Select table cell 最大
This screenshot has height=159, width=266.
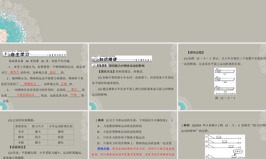pyautogui.click(x=38, y=132)
